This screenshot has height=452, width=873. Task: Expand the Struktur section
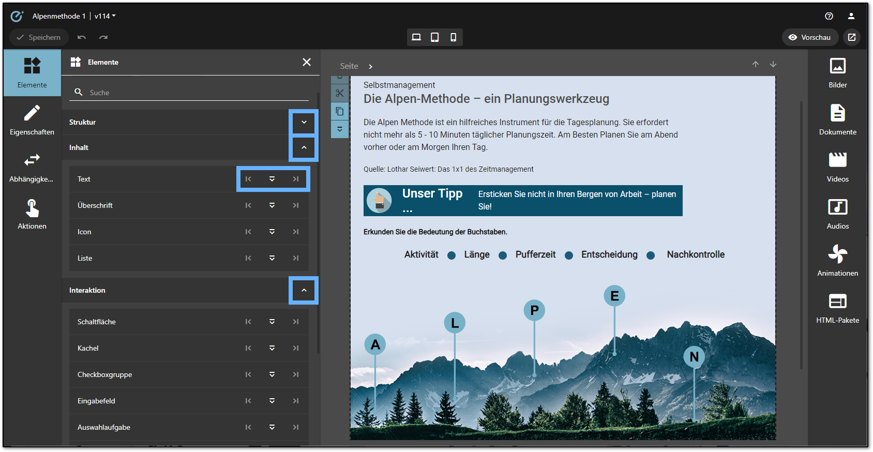(x=304, y=122)
